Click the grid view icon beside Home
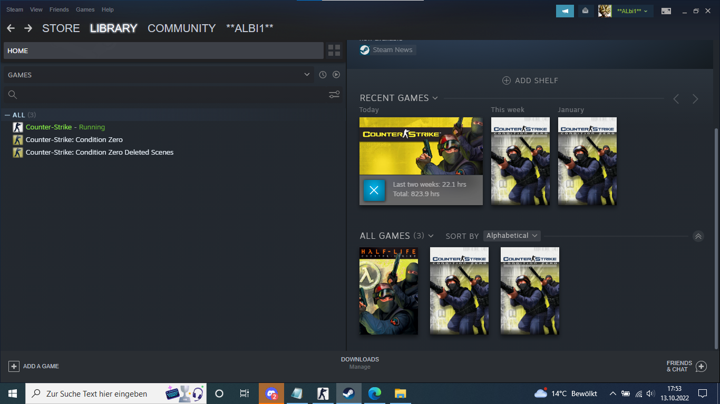720x404 pixels. click(x=334, y=50)
